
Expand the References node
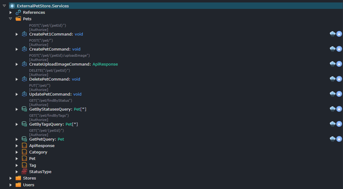coord(10,13)
